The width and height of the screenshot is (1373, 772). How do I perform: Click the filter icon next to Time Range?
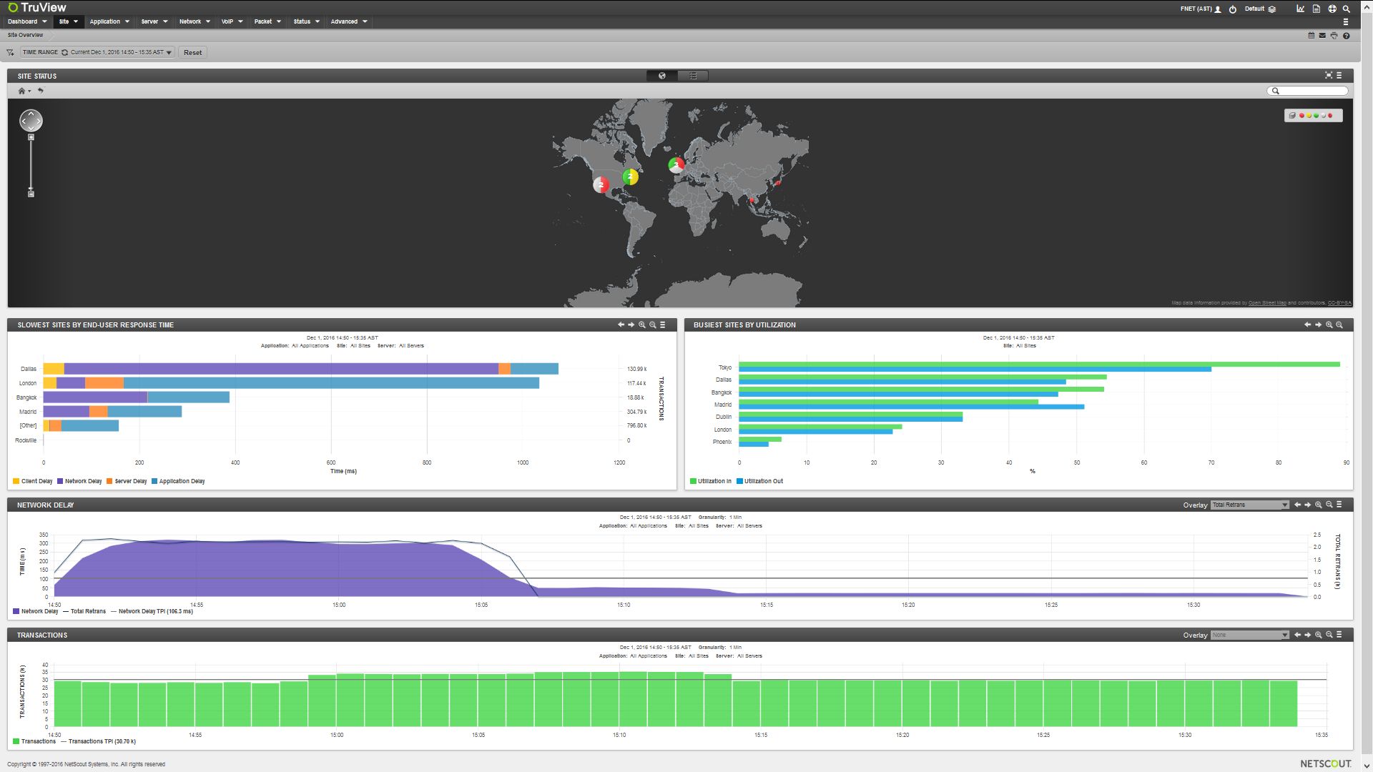coord(10,52)
